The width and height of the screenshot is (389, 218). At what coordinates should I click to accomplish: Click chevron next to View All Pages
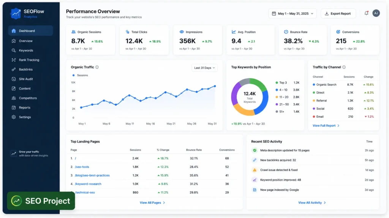[x=164, y=203]
